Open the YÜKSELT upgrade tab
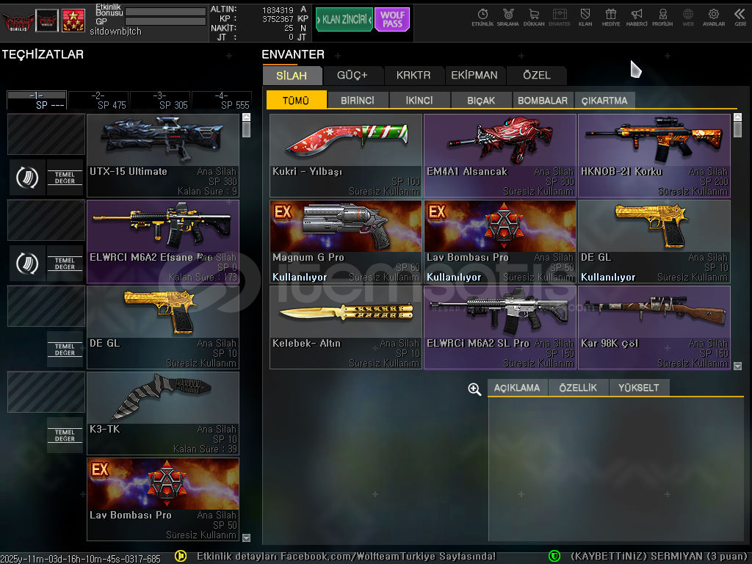752x564 pixels. (639, 388)
